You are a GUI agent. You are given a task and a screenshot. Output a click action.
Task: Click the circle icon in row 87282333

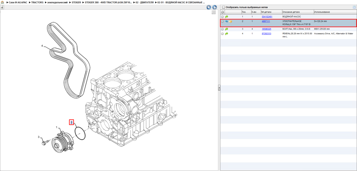click(222, 33)
